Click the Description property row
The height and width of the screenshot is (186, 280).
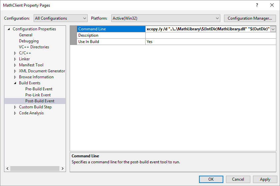coord(111,35)
